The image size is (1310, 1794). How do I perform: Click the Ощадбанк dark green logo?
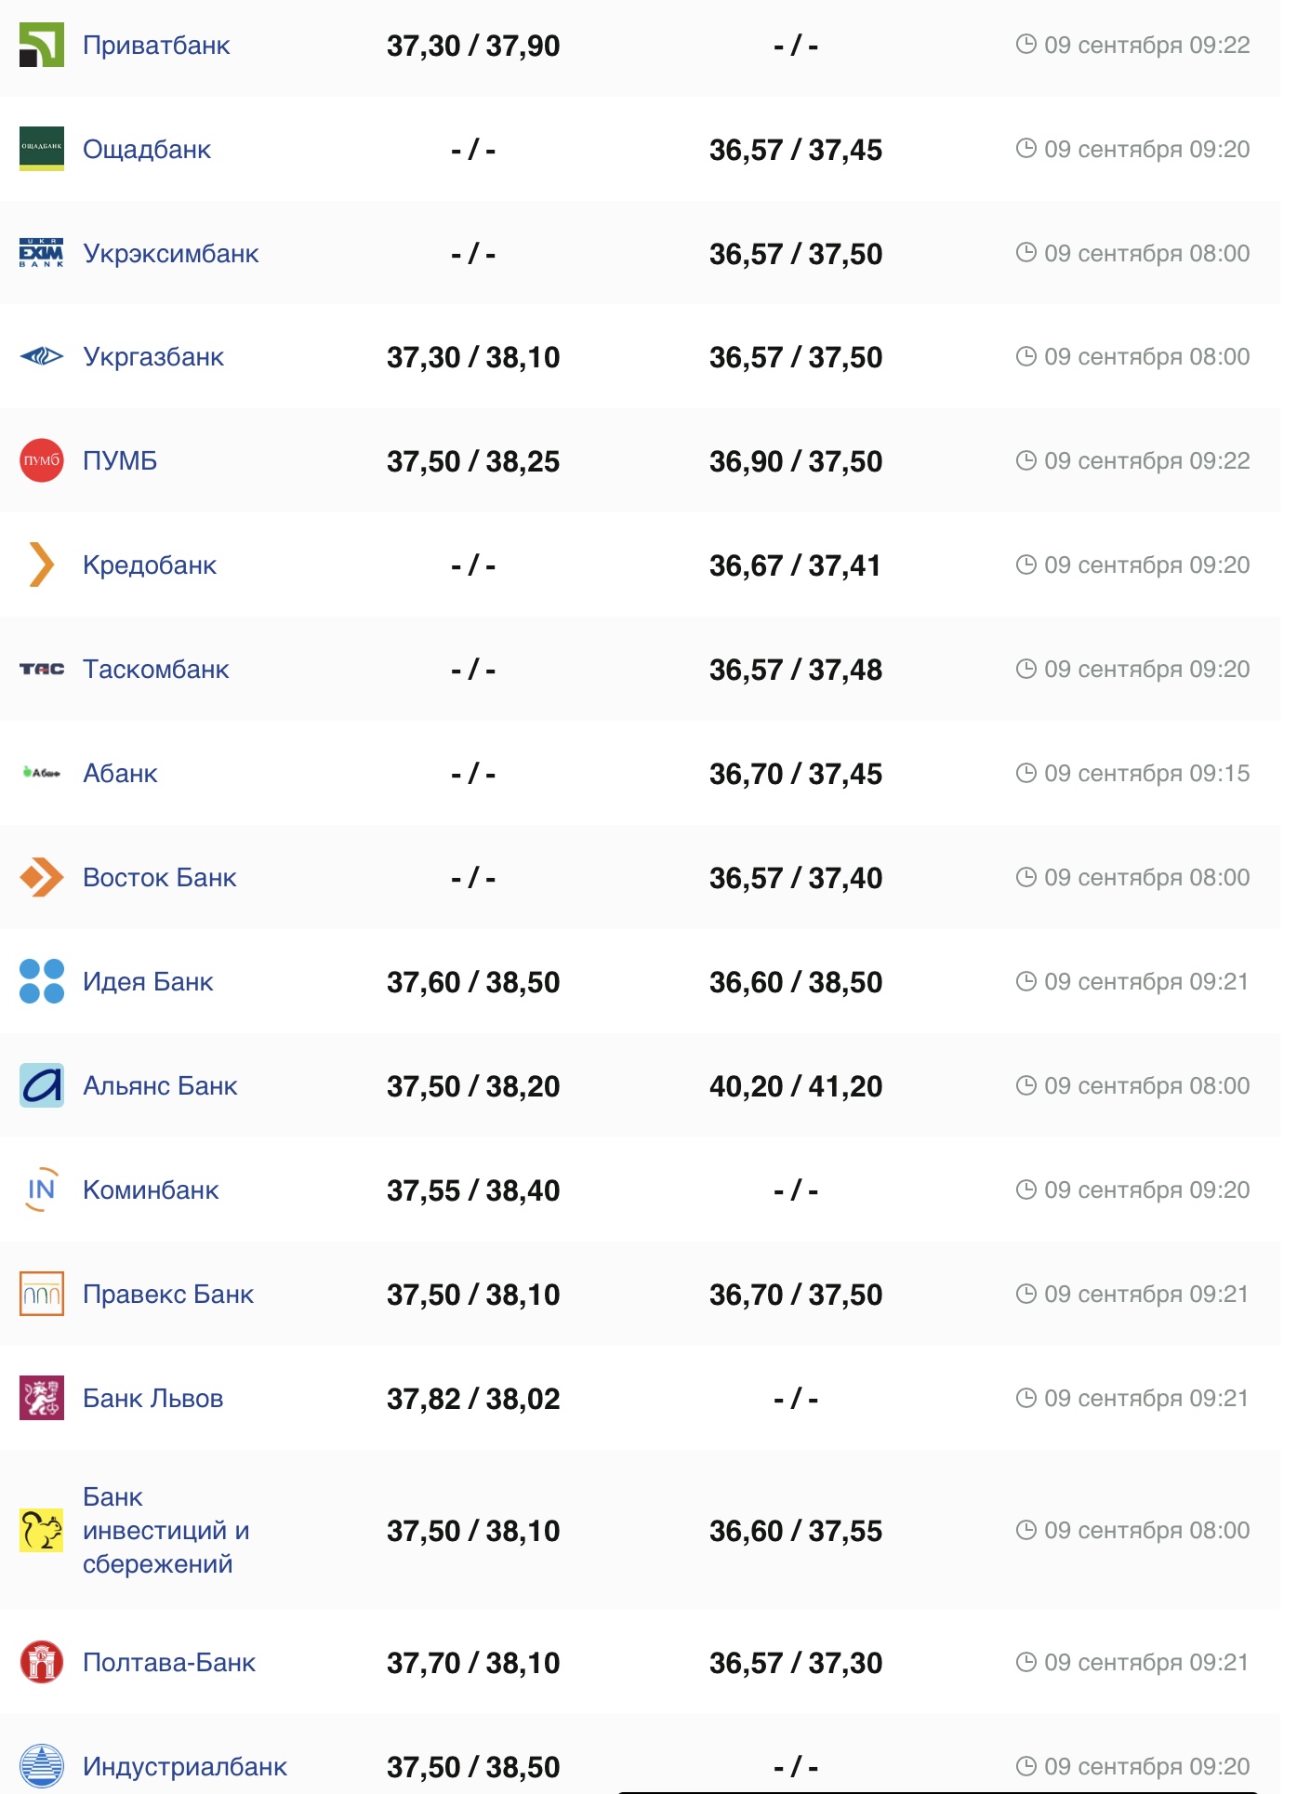coord(42,149)
